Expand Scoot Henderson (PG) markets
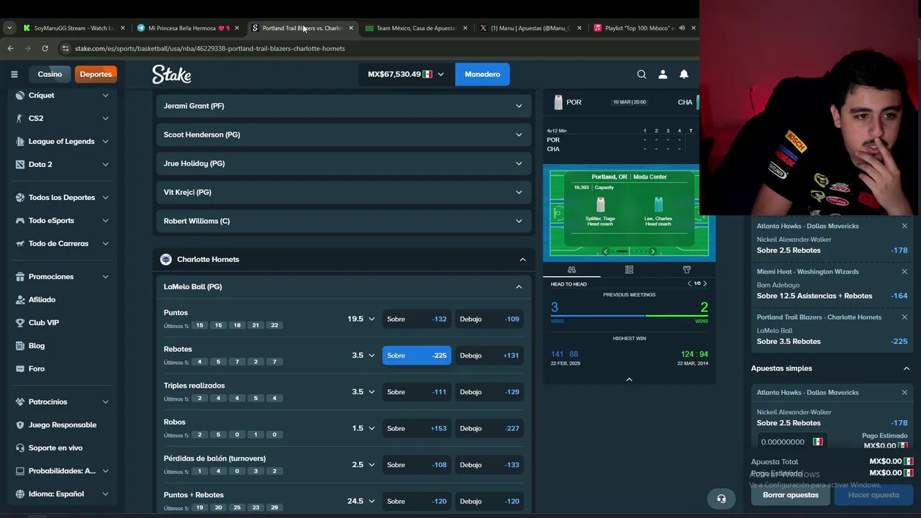Image resolution: width=921 pixels, height=518 pixels. point(342,135)
